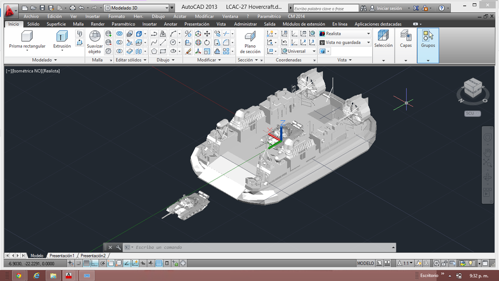Switch to the Anotar ribbon tab

click(x=170, y=24)
